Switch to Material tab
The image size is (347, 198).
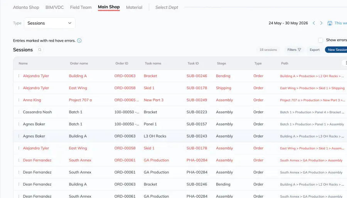134,7
